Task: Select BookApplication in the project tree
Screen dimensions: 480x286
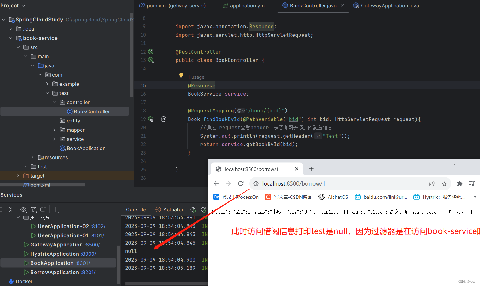Action: (83, 148)
